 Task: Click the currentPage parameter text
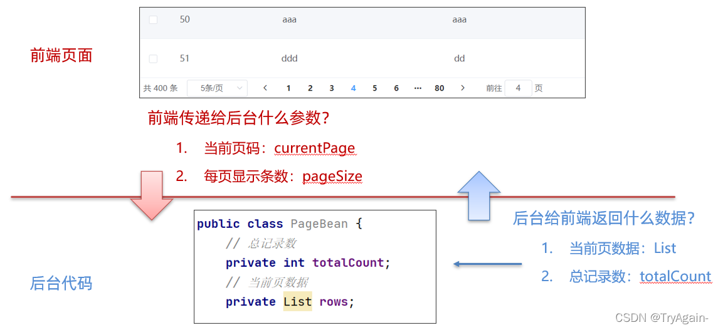[315, 149]
